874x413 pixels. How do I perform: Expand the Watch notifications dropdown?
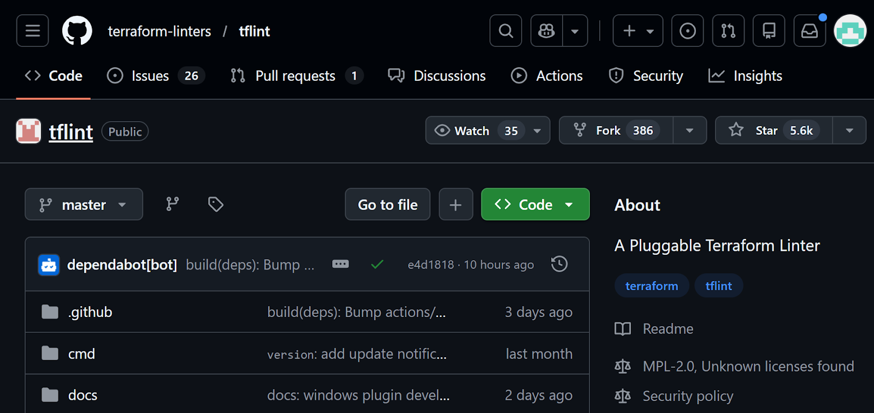[488, 130]
